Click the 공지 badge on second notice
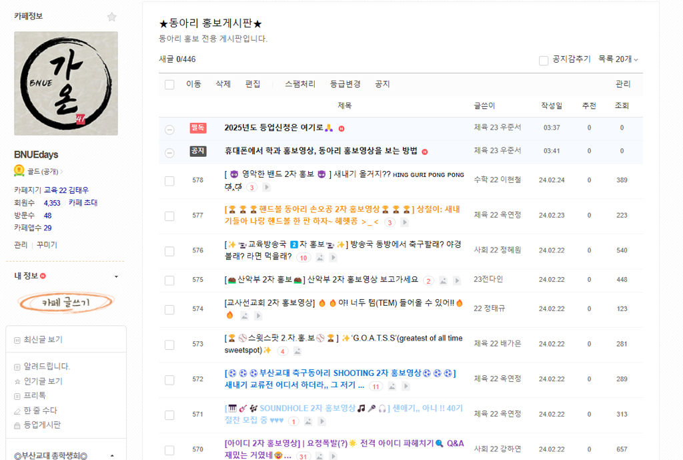683x460 pixels. click(x=197, y=151)
